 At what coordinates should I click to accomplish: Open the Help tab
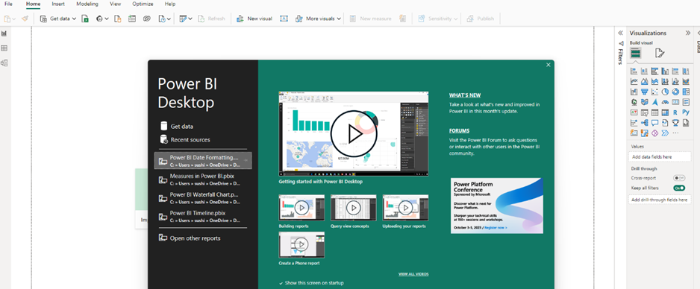170,4
